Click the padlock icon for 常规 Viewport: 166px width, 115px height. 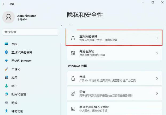pos(73,78)
